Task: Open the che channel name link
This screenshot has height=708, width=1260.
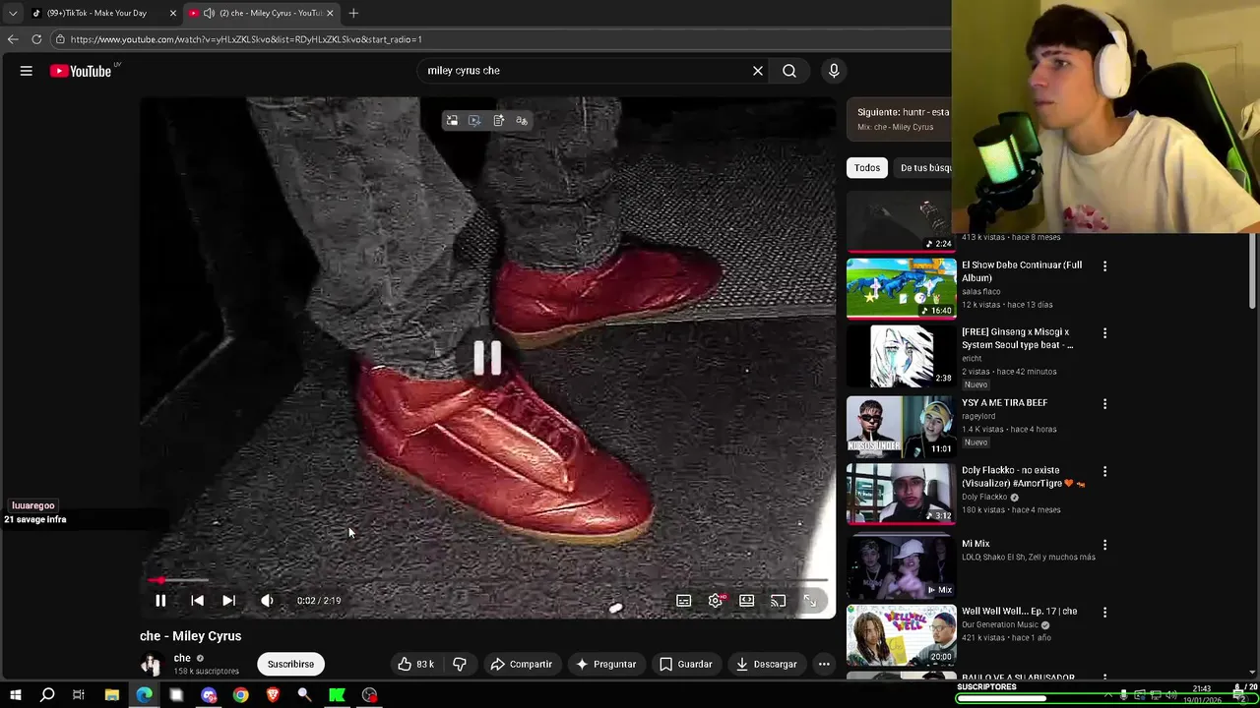Action: (182, 658)
